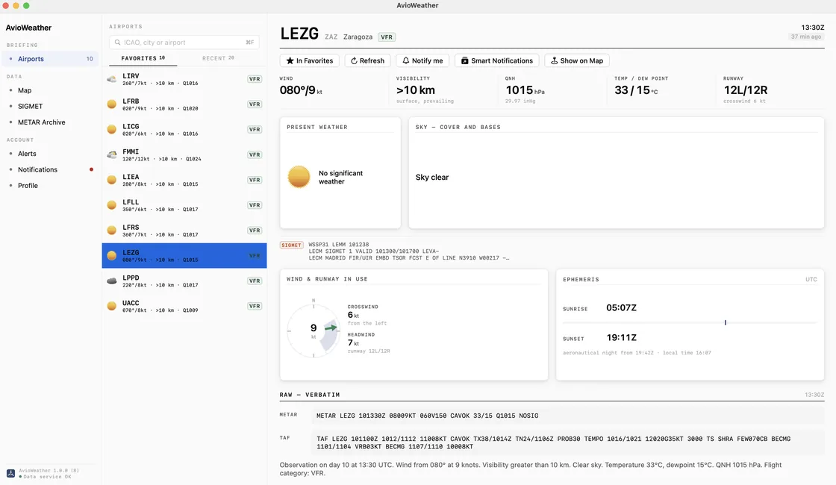The height and width of the screenshot is (485, 836).
Task: Click the sunset time 19:11Z
Action: [x=622, y=337]
